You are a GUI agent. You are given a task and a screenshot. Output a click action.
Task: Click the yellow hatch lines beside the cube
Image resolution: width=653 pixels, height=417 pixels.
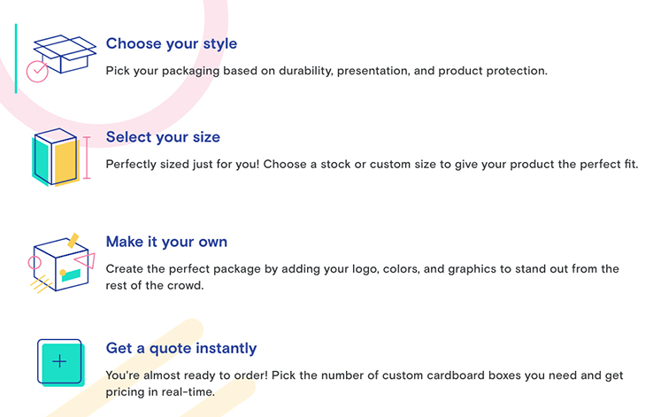click(x=41, y=284)
